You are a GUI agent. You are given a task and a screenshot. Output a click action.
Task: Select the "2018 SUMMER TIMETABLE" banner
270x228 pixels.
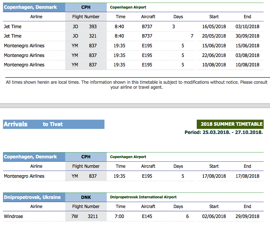click(x=230, y=124)
